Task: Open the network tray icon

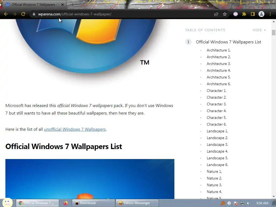Action: [x=242, y=203]
